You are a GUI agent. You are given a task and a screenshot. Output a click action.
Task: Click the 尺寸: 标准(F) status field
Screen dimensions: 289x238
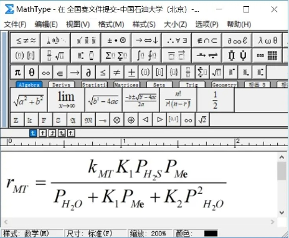96,234
